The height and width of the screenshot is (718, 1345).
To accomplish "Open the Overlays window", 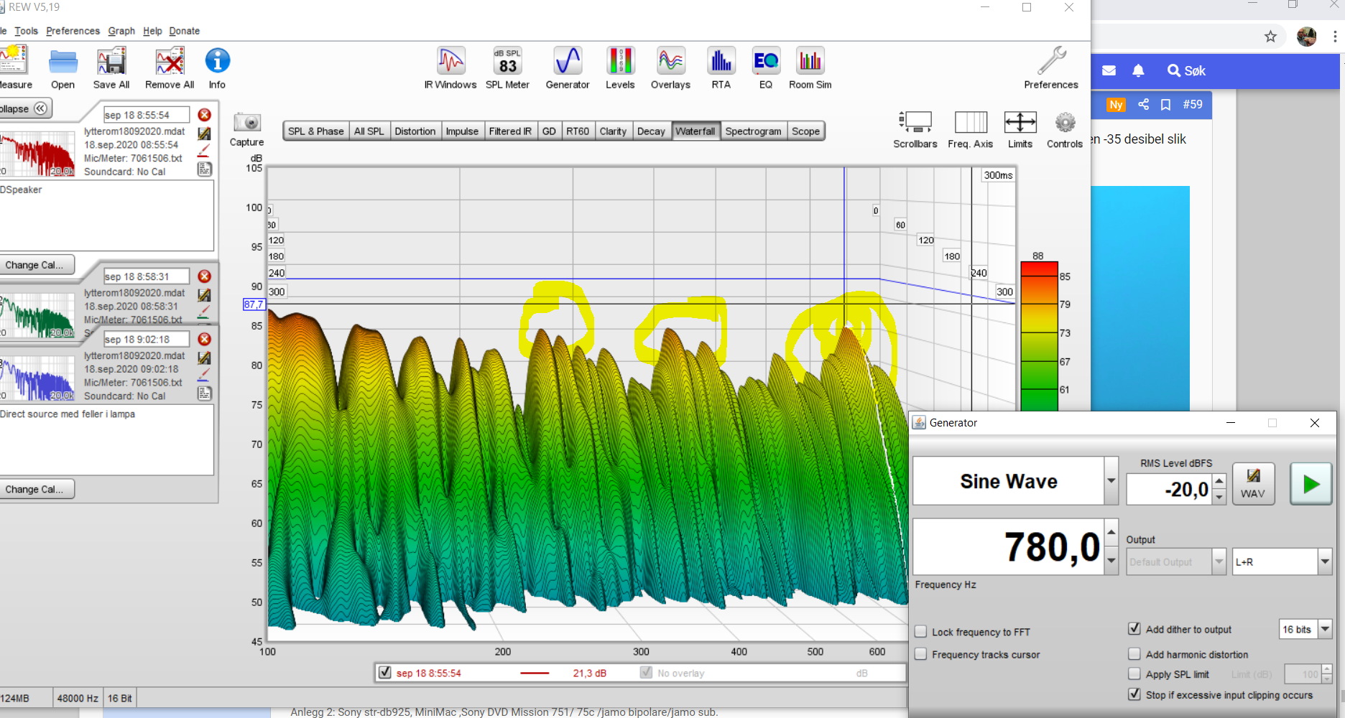I will (670, 68).
